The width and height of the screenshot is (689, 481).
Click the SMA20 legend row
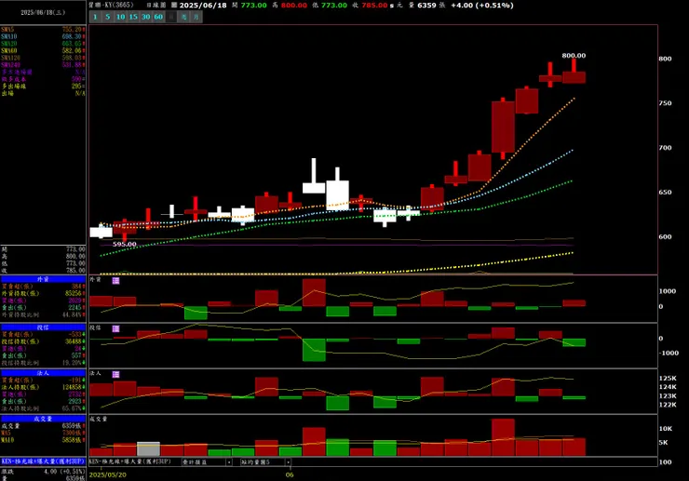point(43,44)
